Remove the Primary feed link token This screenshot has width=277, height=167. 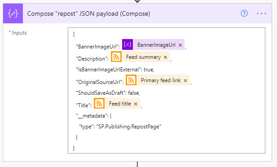(x=185, y=81)
